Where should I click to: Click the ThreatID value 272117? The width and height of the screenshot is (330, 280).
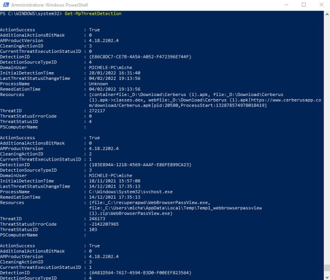click(x=97, y=111)
